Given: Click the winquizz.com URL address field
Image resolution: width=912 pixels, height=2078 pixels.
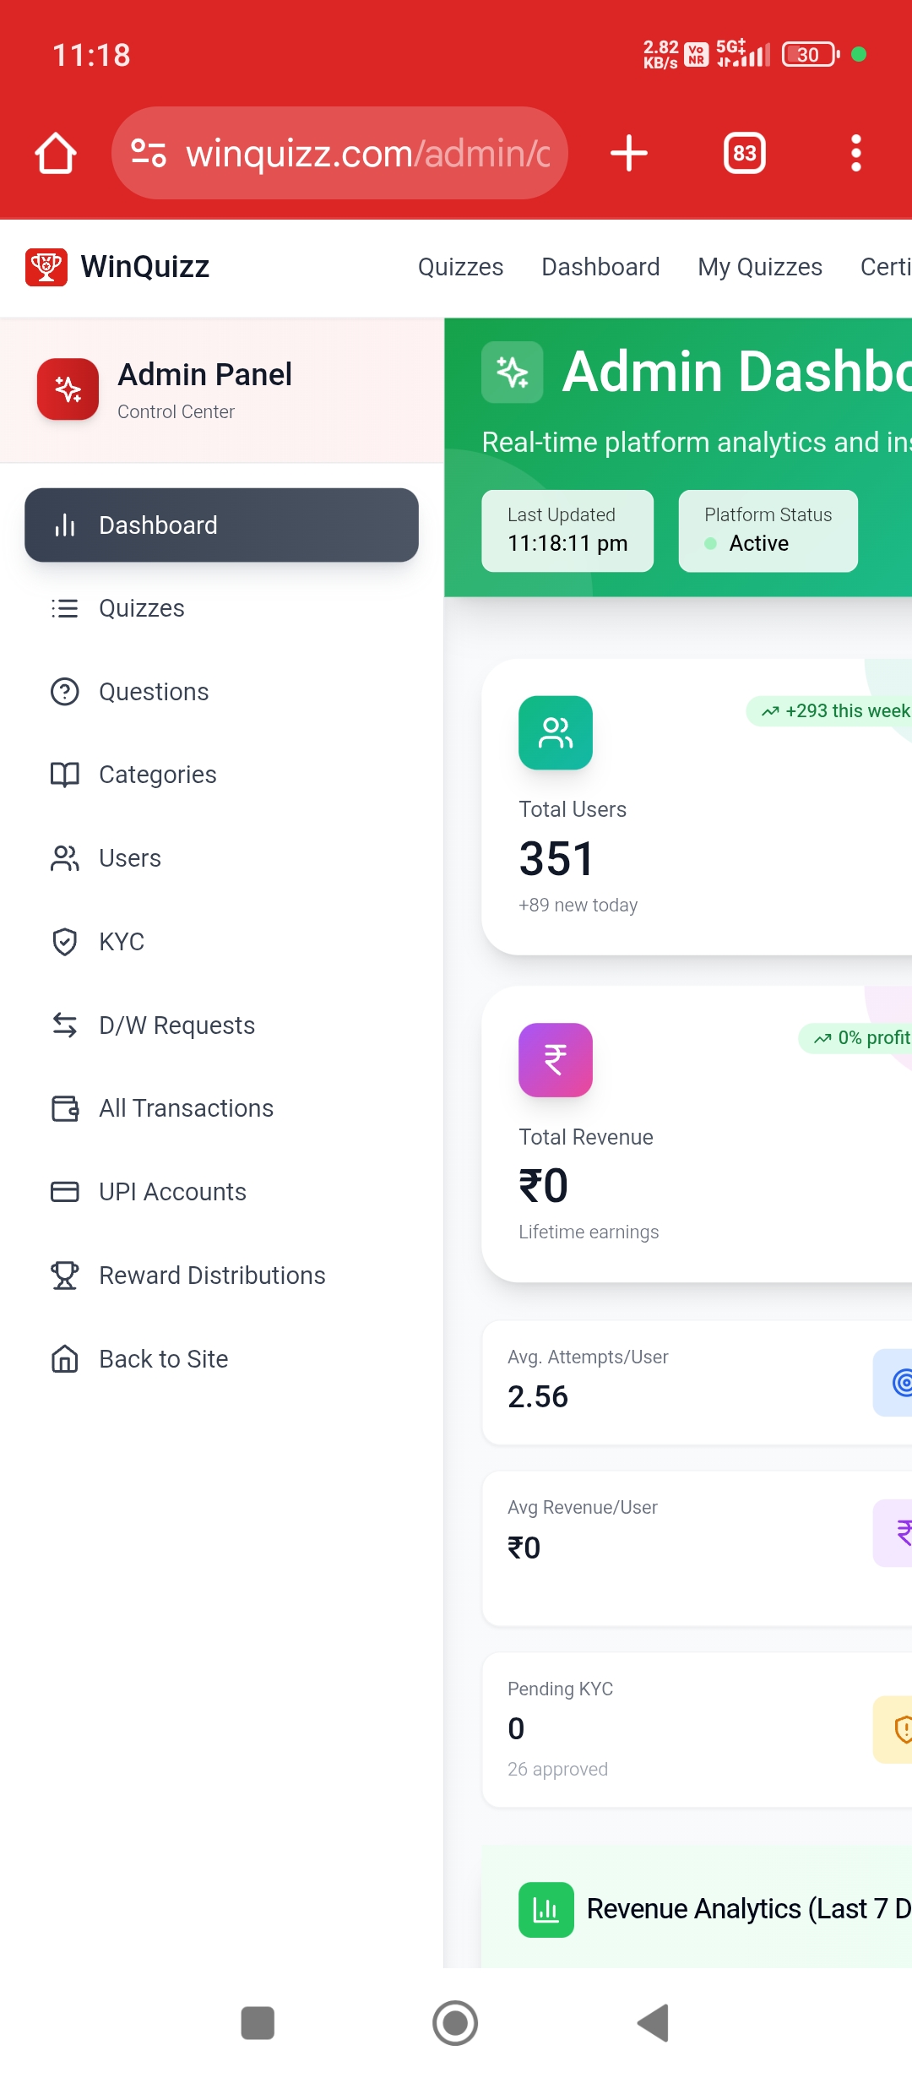Looking at the screenshot, I should click(x=367, y=154).
